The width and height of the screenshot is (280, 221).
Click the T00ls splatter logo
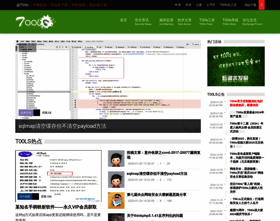tap(36, 22)
